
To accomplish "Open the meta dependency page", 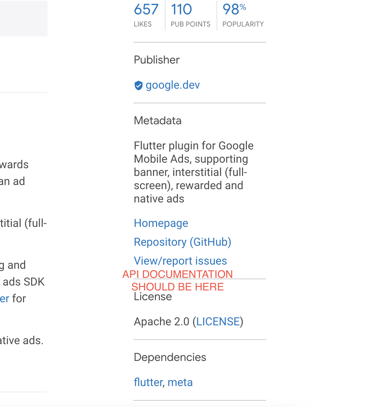I will click(x=180, y=382).
